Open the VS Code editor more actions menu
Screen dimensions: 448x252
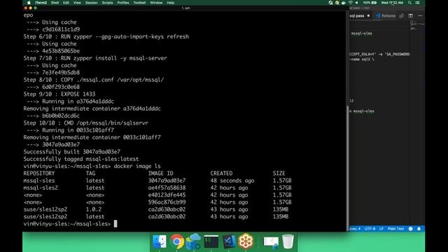coord(420,15)
